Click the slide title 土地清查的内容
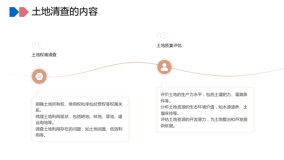Image resolution: width=284 pixels, height=160 pixels. (65, 12)
